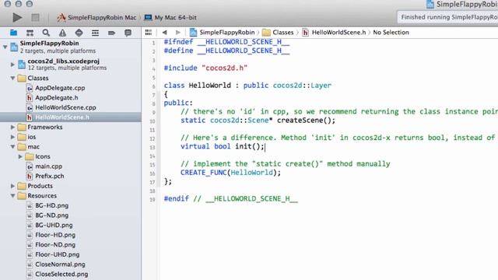498x280 pixels.
Task: Click the Frameworks folder icon
Action: [22, 128]
